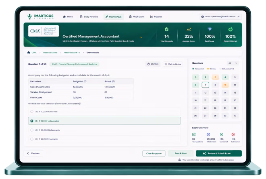This screenshot has width=266, height=179.
Task: Click the lock icon near the submission warning
Action: 179,160
